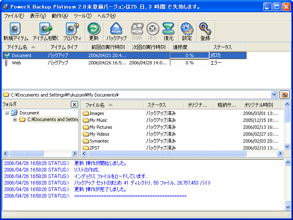Start backup with バックアップ icon
The width and height of the screenshot is (293, 220).
click(x=116, y=29)
